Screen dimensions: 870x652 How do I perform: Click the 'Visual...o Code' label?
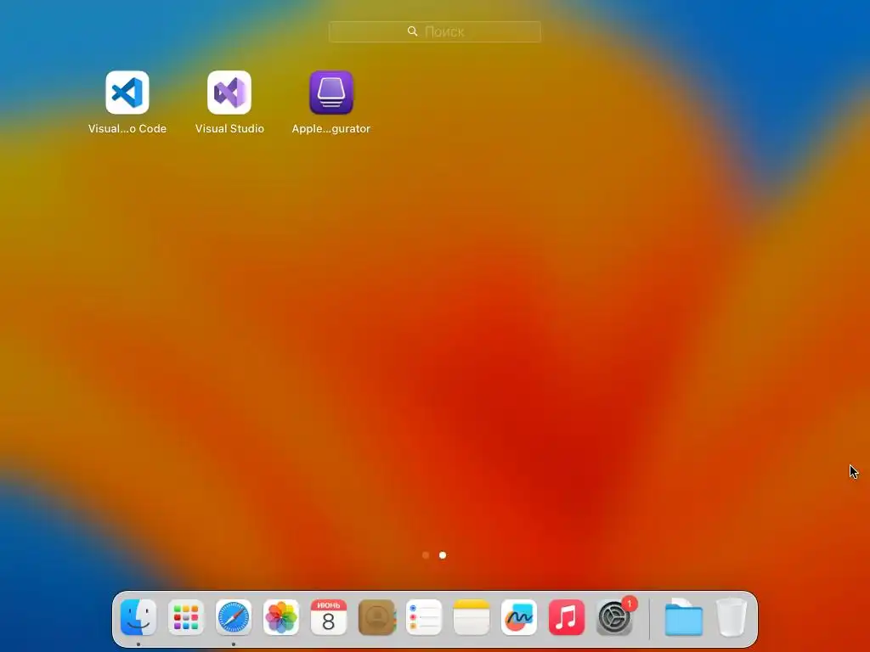click(127, 129)
